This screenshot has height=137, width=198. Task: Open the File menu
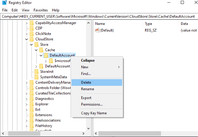pyautogui.click(x=5, y=10)
